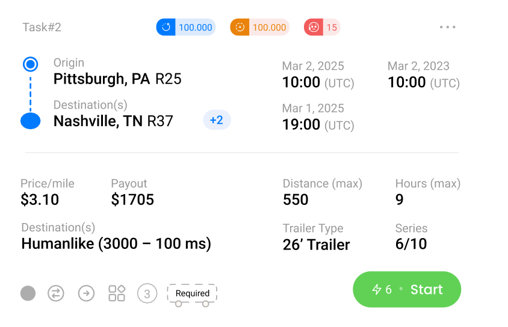Open the three-dot more options menu
This screenshot has width=508, height=327.
(x=447, y=27)
